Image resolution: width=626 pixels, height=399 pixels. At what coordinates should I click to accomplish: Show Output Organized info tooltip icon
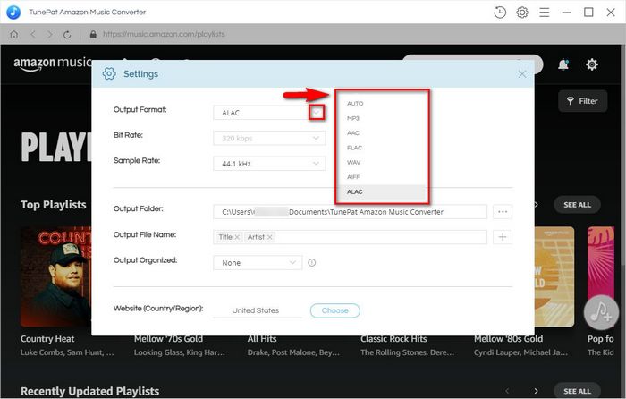tap(312, 263)
